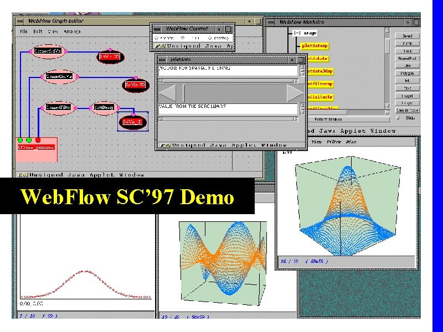The image size is (443, 332).
Task: Click the up arrow of Modules tree scrollbar
Action: point(387,30)
